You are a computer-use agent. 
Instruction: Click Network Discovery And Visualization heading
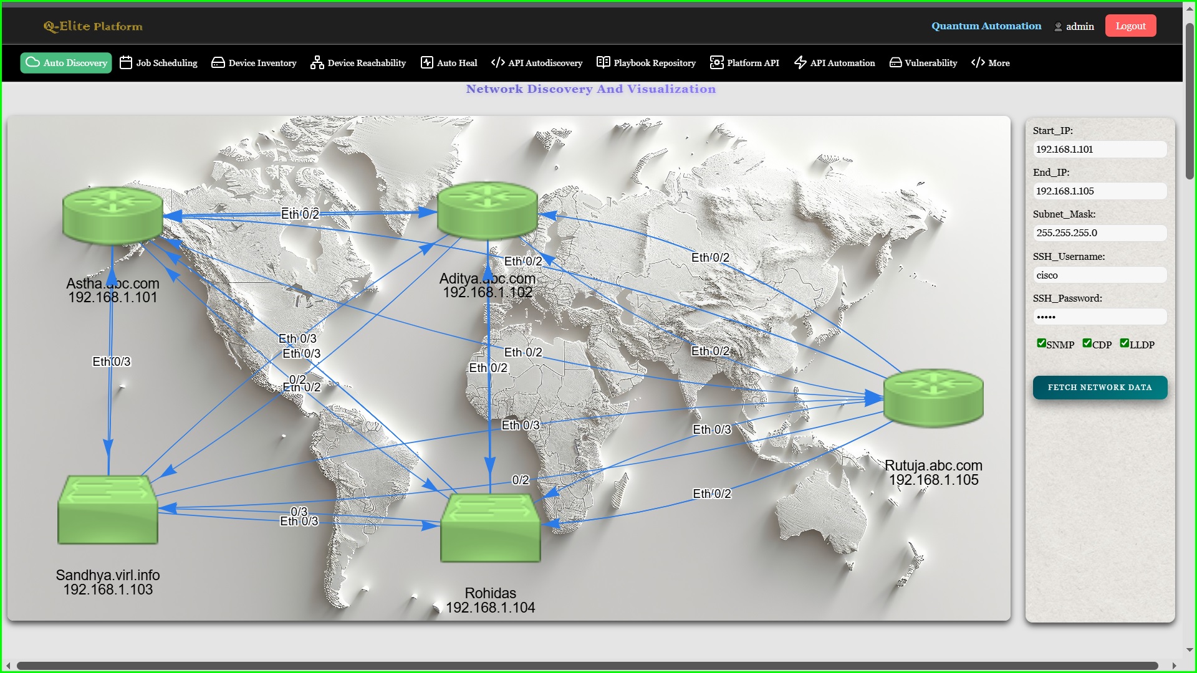click(x=591, y=88)
